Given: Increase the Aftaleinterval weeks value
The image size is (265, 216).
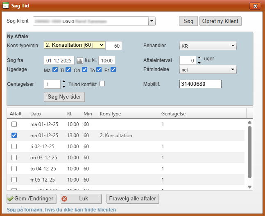Looking at the screenshot, I should pyautogui.click(x=199, y=58).
